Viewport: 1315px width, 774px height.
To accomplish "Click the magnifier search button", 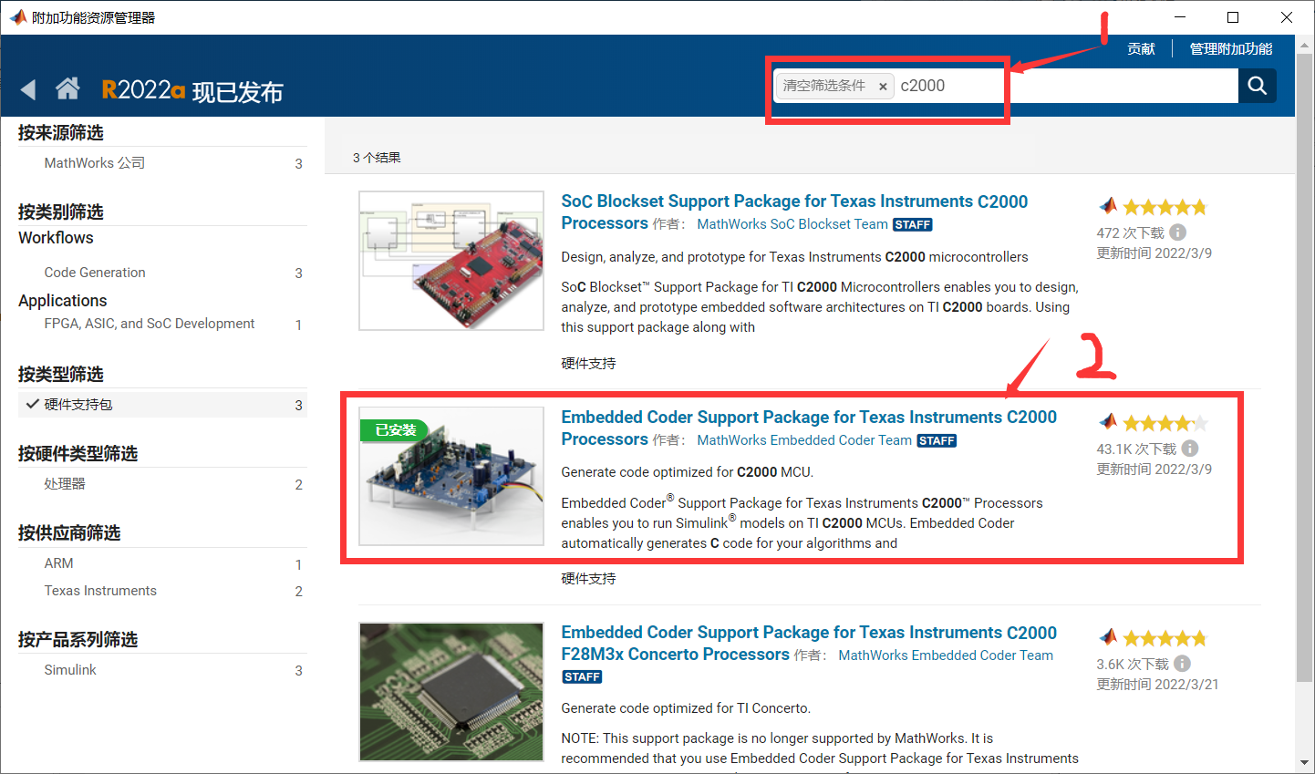I will pos(1258,86).
